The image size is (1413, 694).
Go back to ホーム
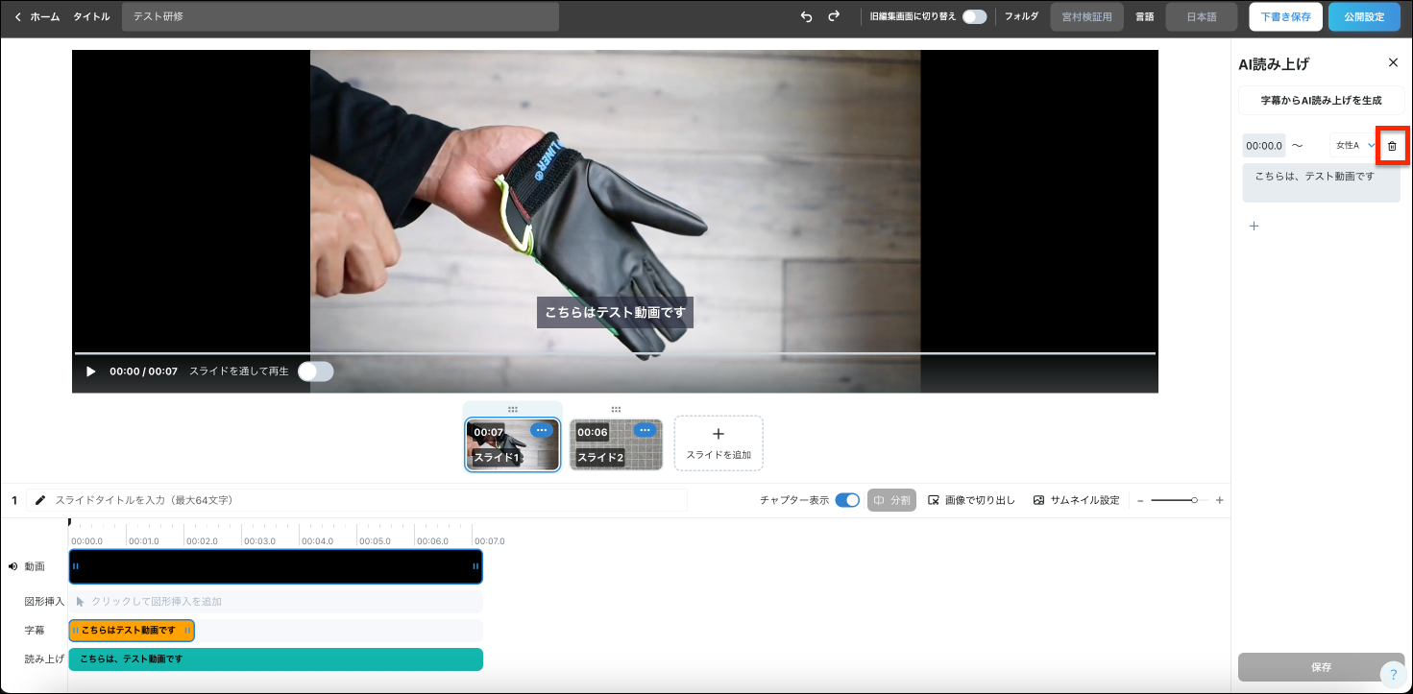tap(37, 16)
